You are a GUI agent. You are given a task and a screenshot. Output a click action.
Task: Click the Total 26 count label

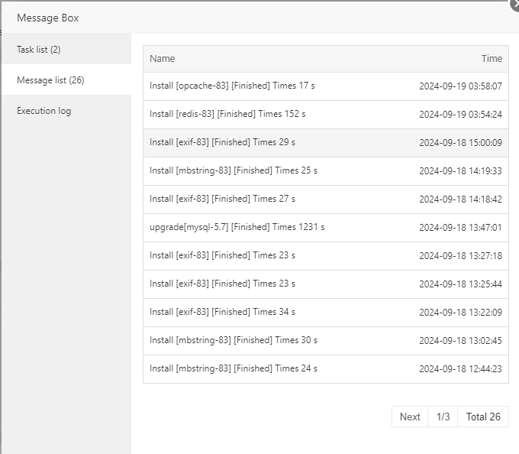coord(483,417)
